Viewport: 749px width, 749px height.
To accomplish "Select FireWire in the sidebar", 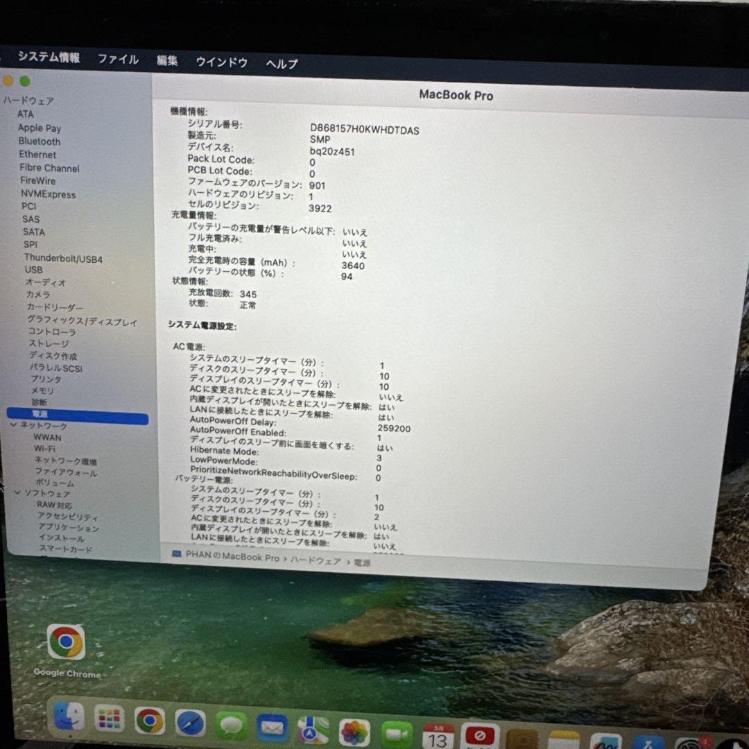I will pyautogui.click(x=37, y=180).
